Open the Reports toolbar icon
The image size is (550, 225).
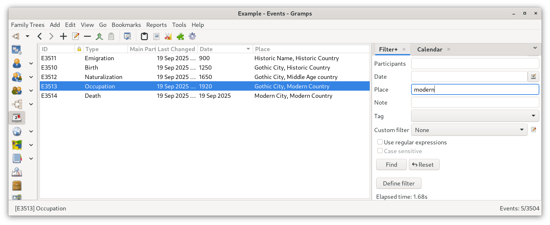156,36
